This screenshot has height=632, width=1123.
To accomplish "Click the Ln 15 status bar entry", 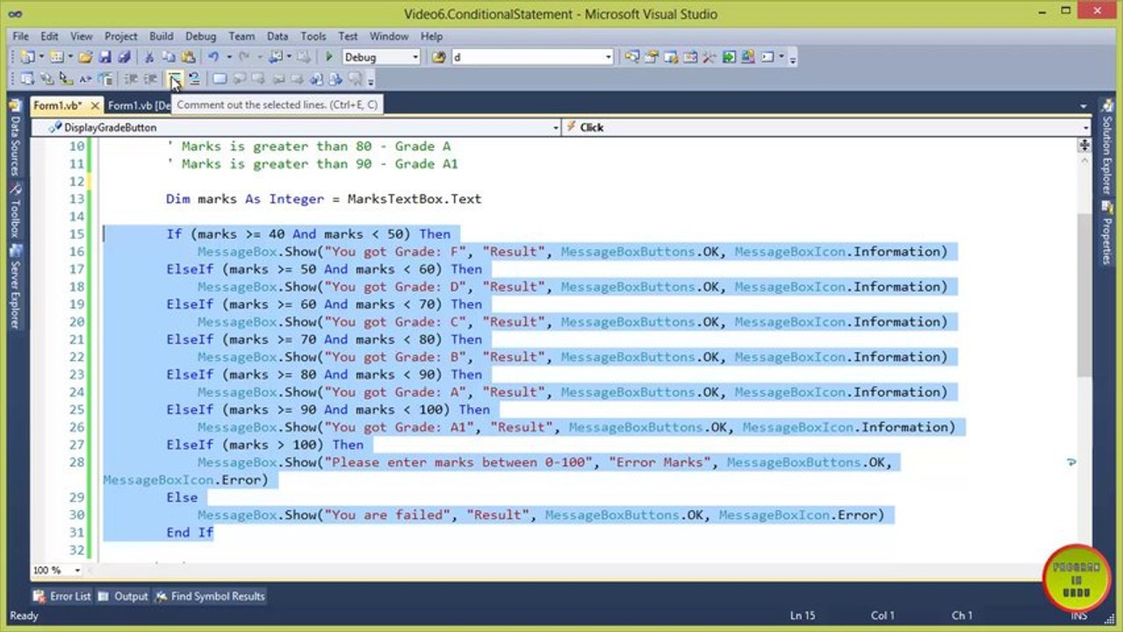I will pyautogui.click(x=803, y=615).
